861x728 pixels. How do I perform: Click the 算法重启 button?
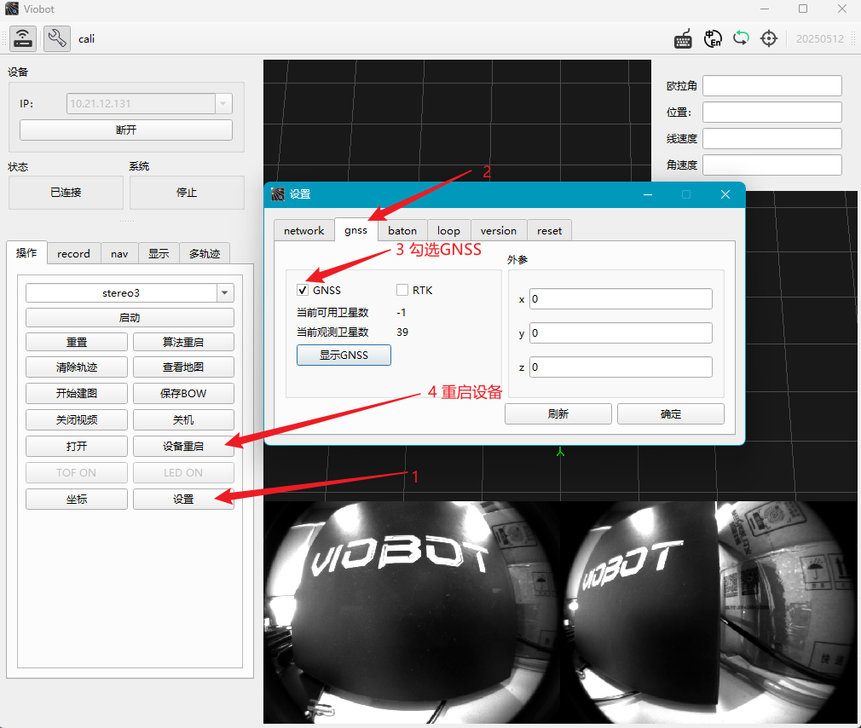(x=183, y=342)
